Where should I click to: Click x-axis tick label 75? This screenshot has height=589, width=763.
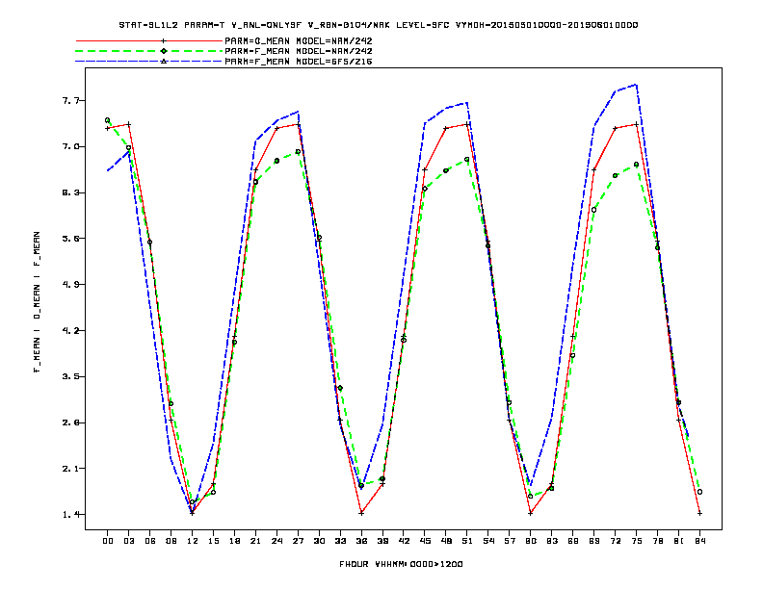pos(637,541)
